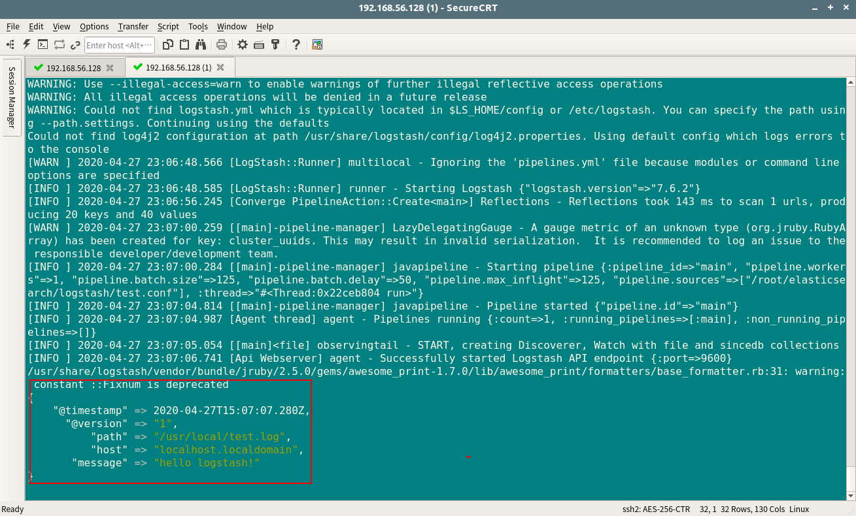
Task: Start a file transfer with the rightmost toolbar icon
Action: pos(317,44)
